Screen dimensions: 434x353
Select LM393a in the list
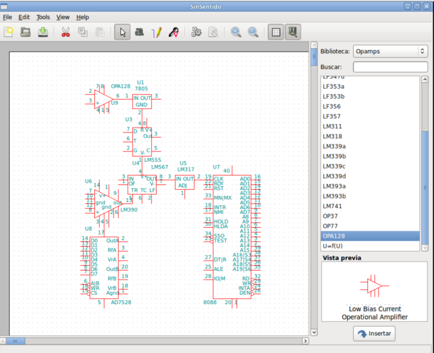point(370,186)
